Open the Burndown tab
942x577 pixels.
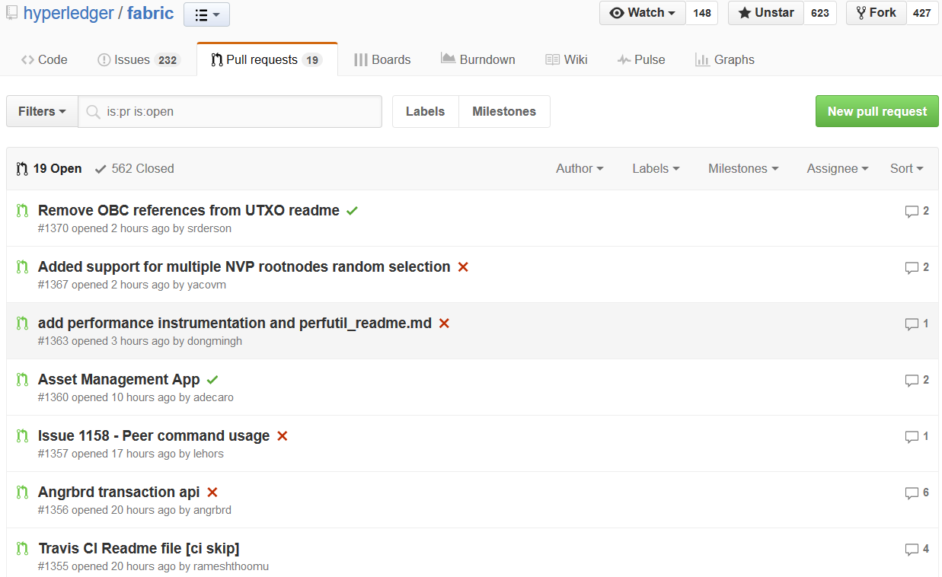[478, 59]
